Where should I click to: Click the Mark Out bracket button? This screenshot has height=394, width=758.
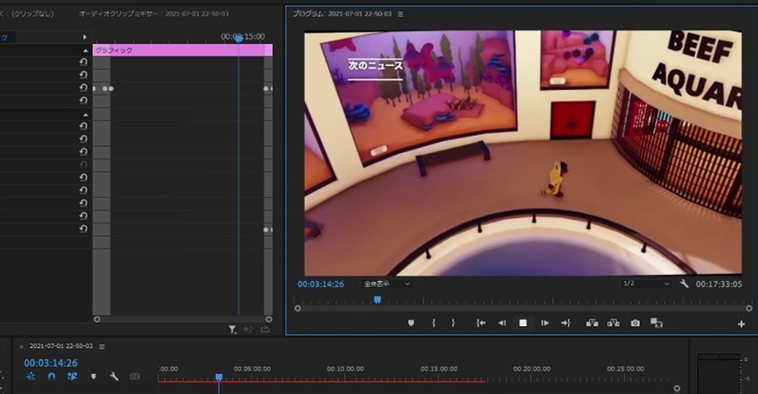click(x=453, y=323)
